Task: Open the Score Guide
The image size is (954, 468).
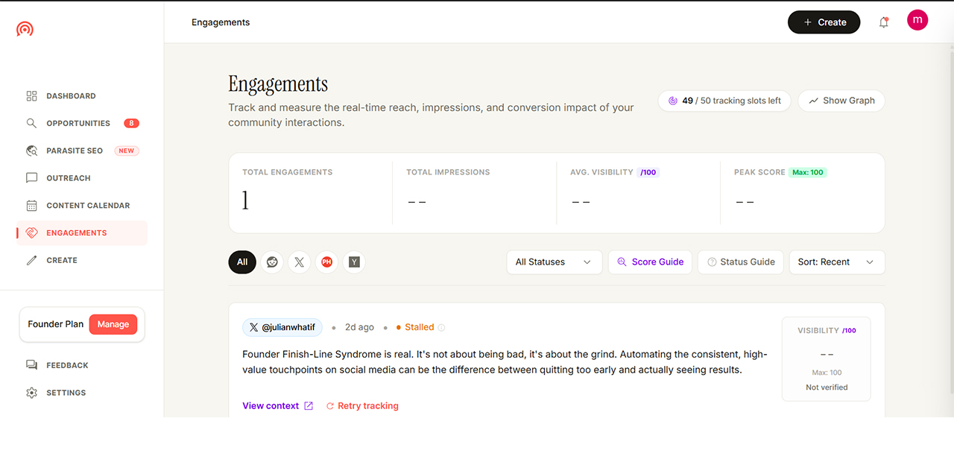Action: click(651, 262)
